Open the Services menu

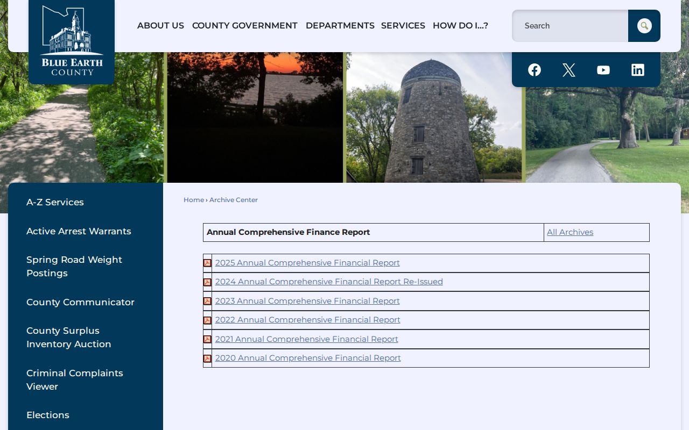tap(403, 25)
